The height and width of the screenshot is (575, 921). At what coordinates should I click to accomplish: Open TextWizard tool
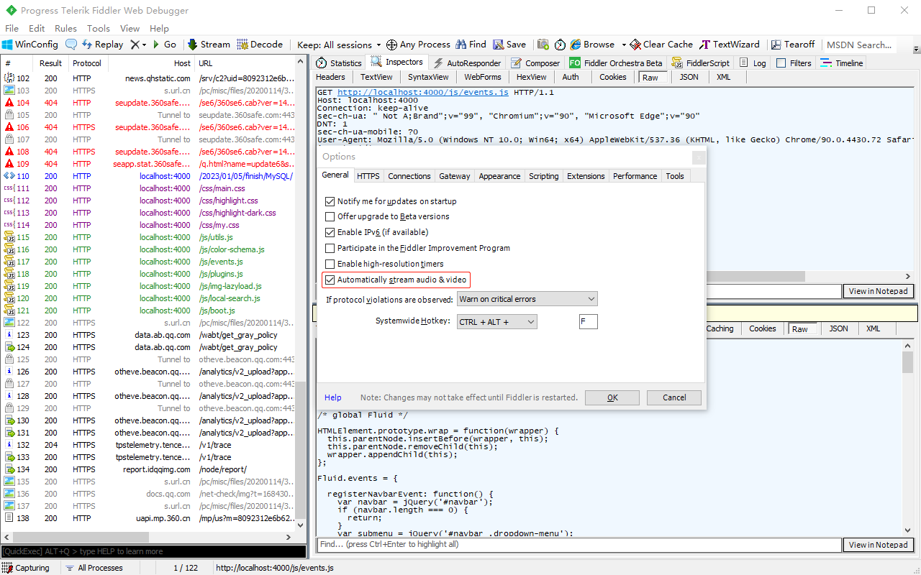(x=730, y=45)
